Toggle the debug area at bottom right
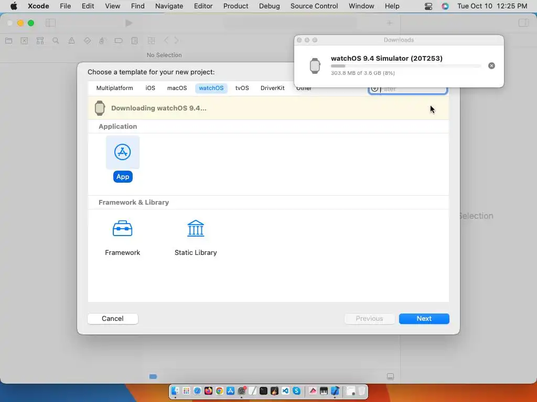The width and height of the screenshot is (537, 402). coord(390,376)
